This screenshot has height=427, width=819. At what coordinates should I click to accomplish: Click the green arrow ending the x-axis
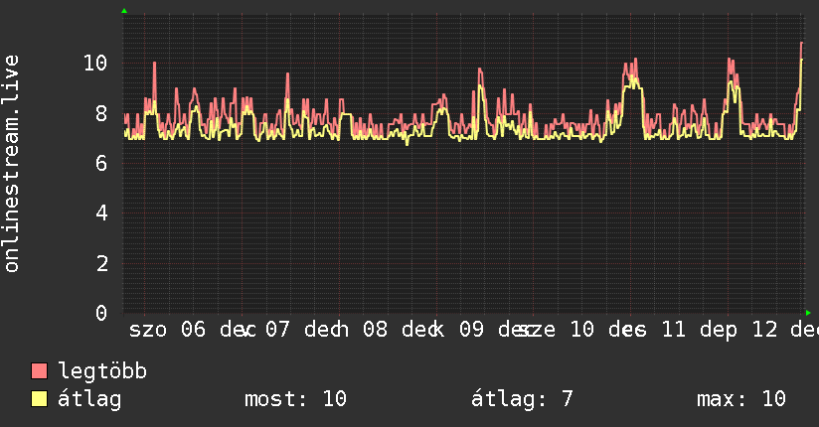click(808, 313)
